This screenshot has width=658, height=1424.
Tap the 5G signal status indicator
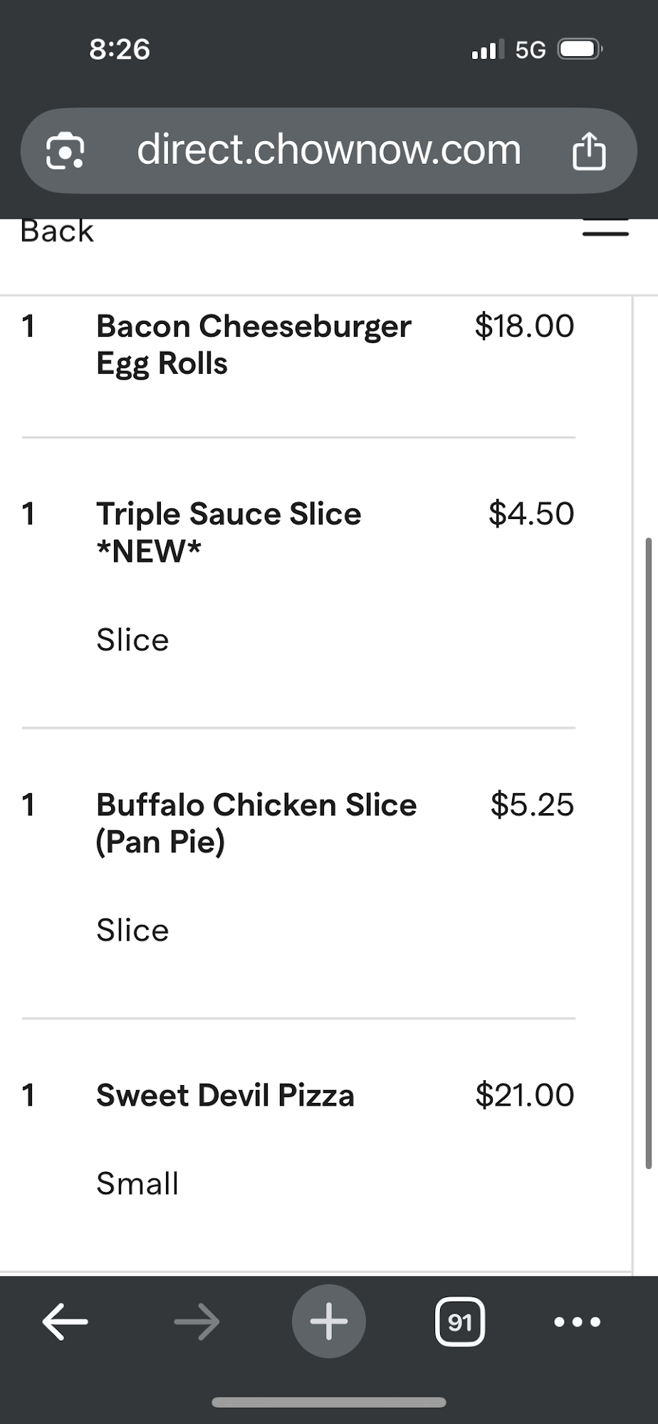pyautogui.click(x=530, y=50)
